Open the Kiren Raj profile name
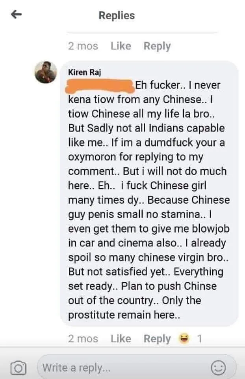This screenshot has height=379, width=245. tap(84, 72)
